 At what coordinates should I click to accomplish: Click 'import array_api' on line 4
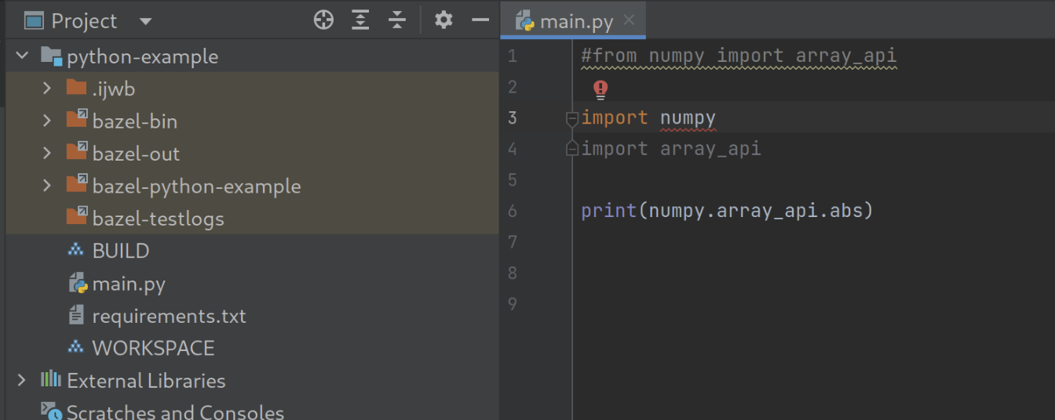(x=671, y=149)
